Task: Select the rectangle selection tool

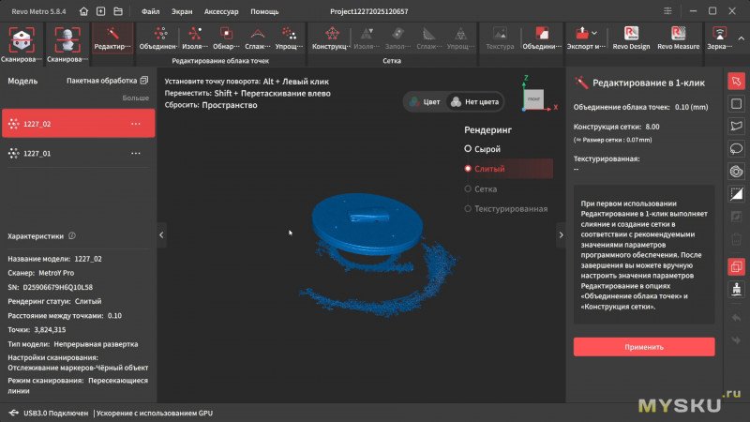Action: click(x=736, y=103)
